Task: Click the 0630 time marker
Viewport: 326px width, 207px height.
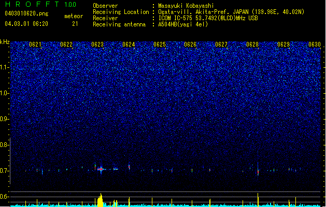Action: point(315,45)
